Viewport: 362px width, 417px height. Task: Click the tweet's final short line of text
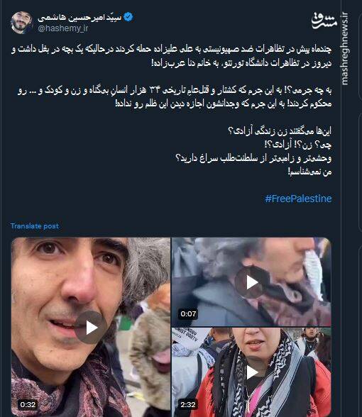(309, 172)
